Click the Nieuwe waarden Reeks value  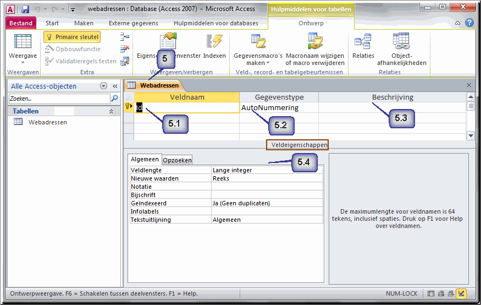point(267,178)
